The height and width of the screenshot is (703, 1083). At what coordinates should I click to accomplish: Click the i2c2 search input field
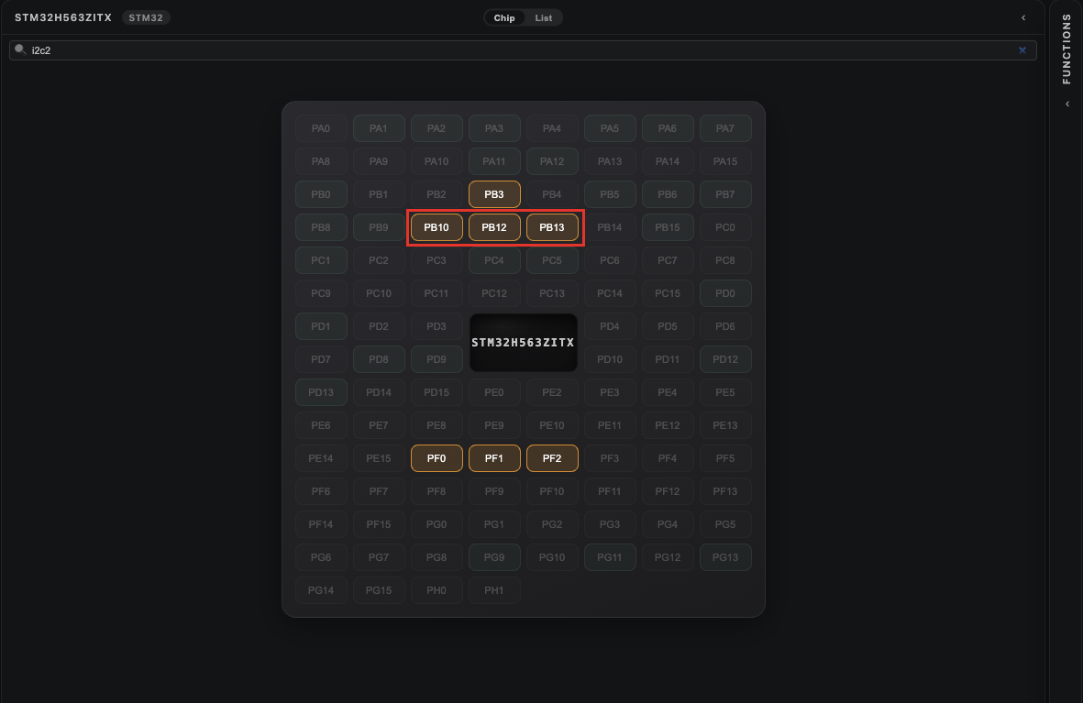[x=523, y=50]
